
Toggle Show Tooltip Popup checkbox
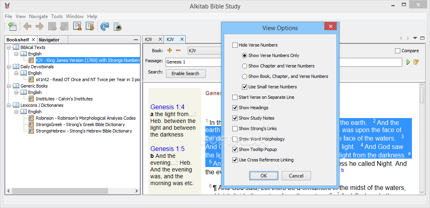pyautogui.click(x=235, y=149)
